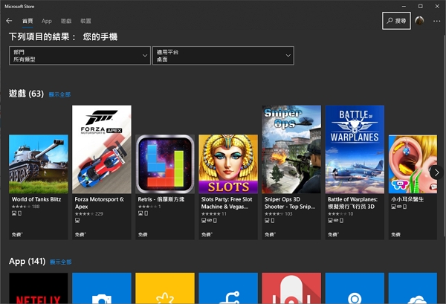Open the search box
This screenshot has width=446, height=304.
click(396, 21)
